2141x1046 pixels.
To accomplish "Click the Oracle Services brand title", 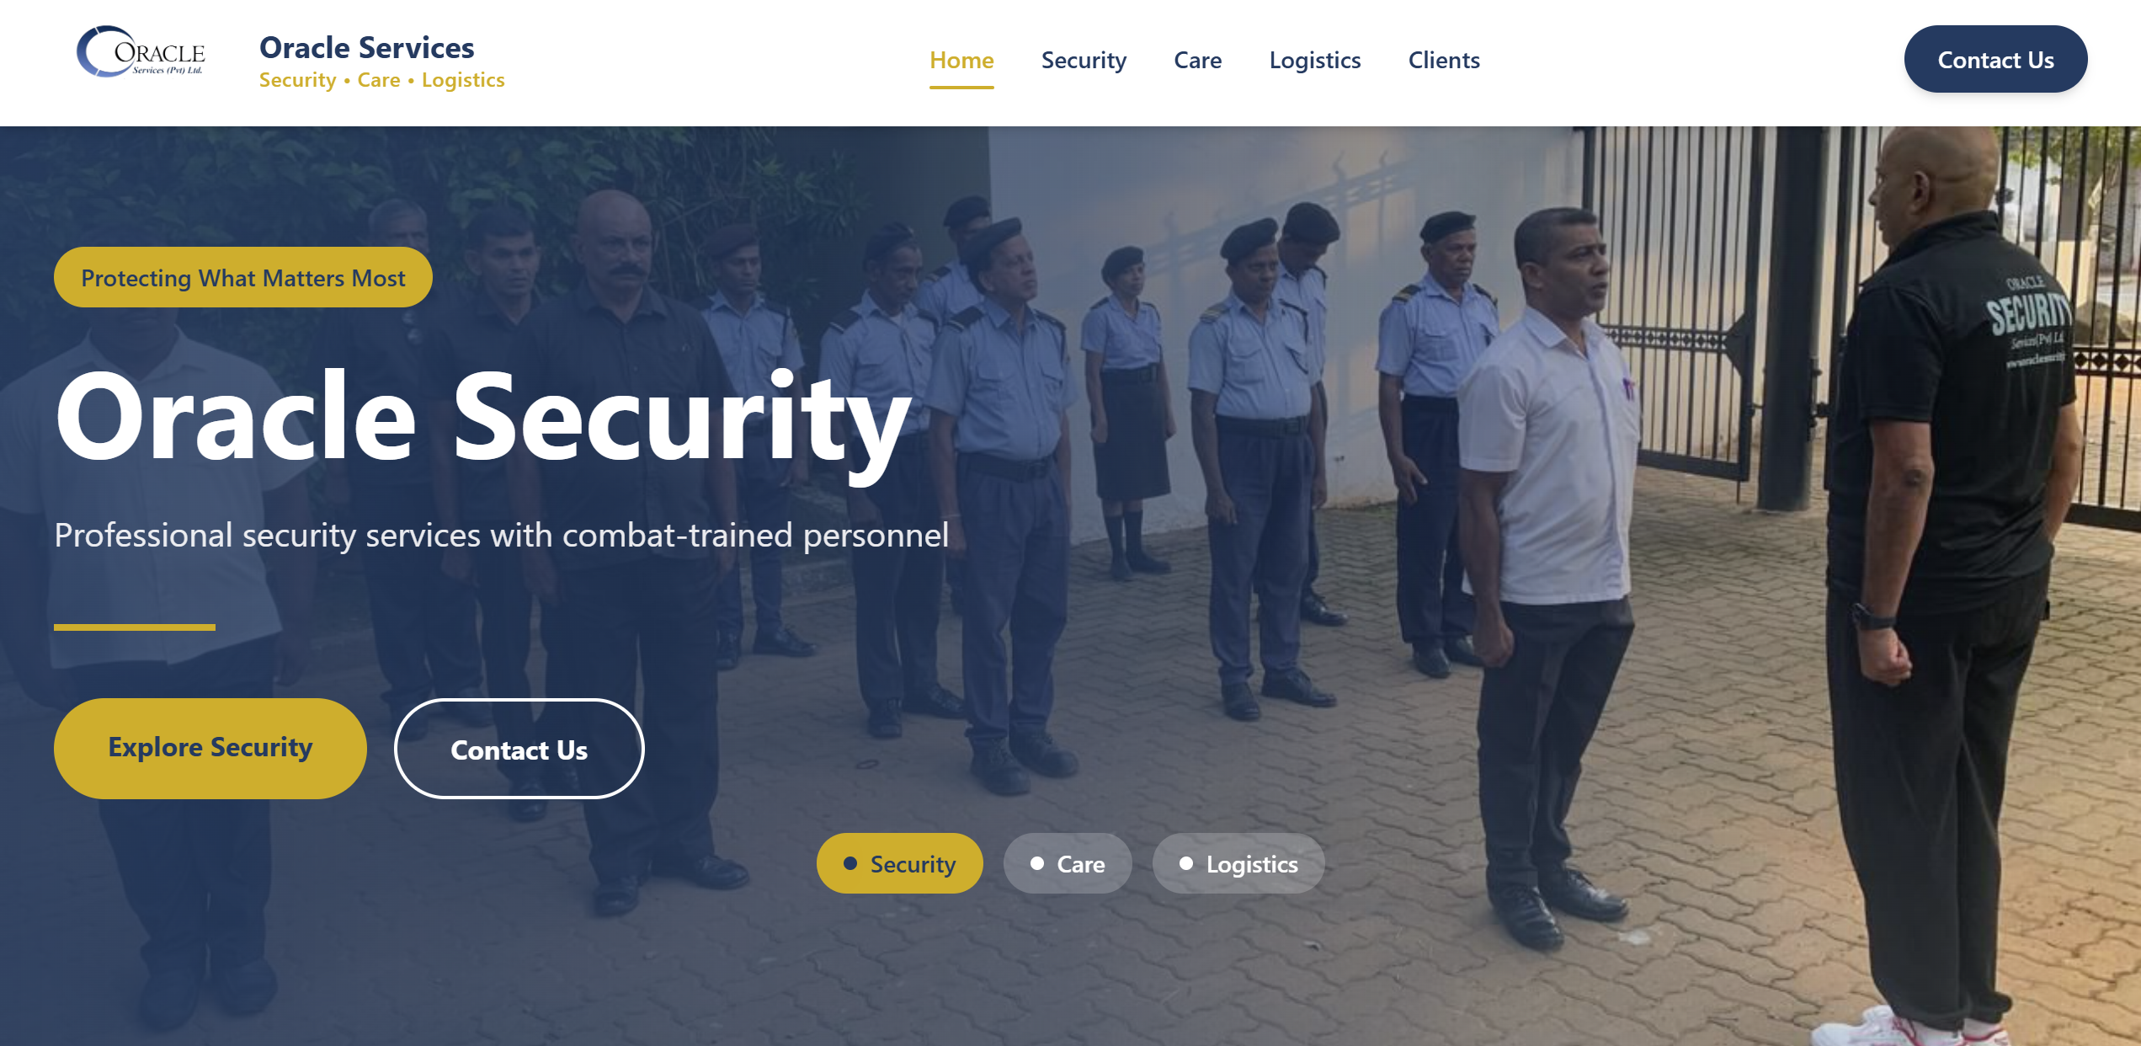I will click(366, 47).
